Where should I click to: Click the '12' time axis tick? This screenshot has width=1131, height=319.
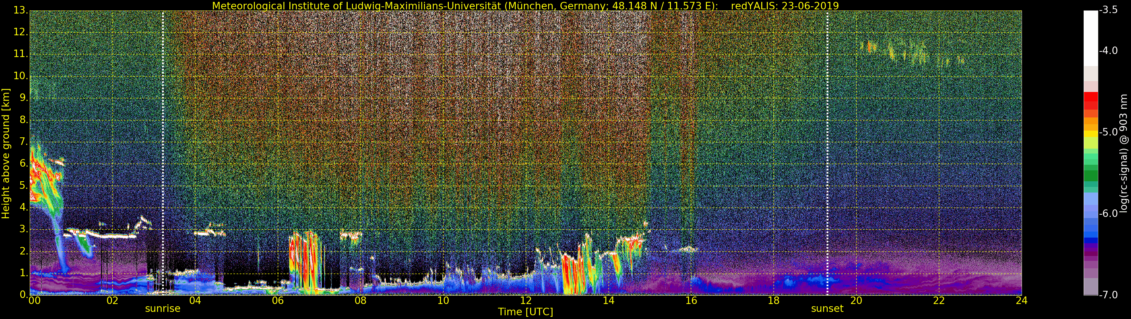525,301
